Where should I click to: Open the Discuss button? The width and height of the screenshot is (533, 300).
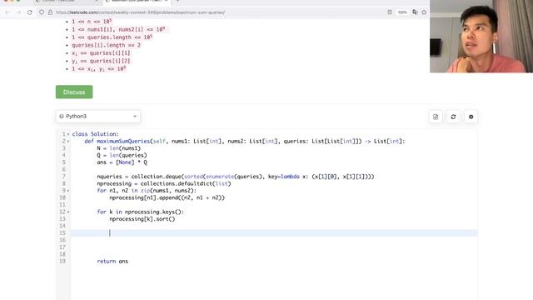click(74, 92)
